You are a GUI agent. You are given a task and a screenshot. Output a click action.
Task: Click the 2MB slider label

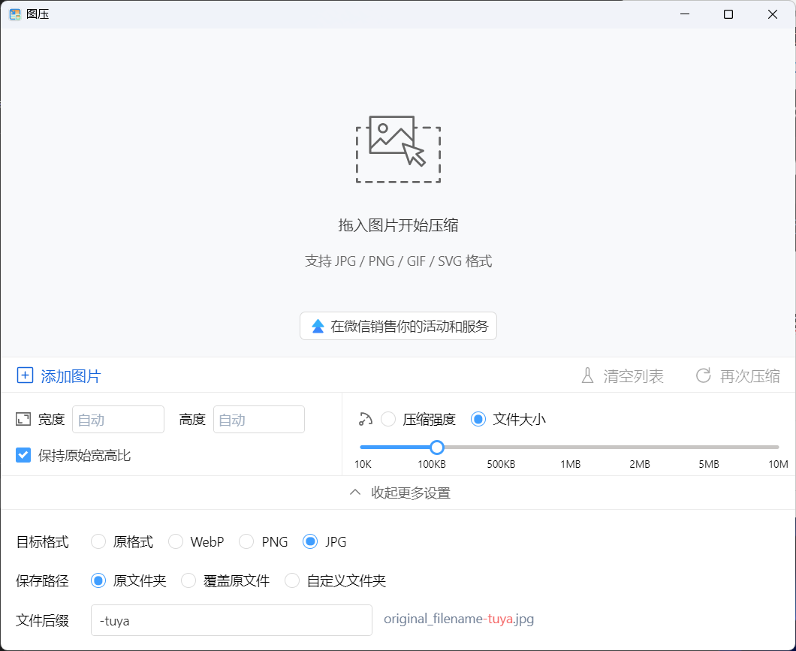tap(640, 464)
